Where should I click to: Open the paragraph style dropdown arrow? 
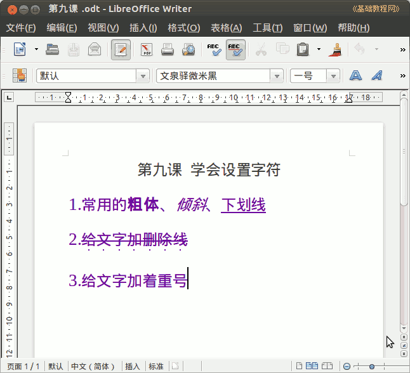pos(143,76)
